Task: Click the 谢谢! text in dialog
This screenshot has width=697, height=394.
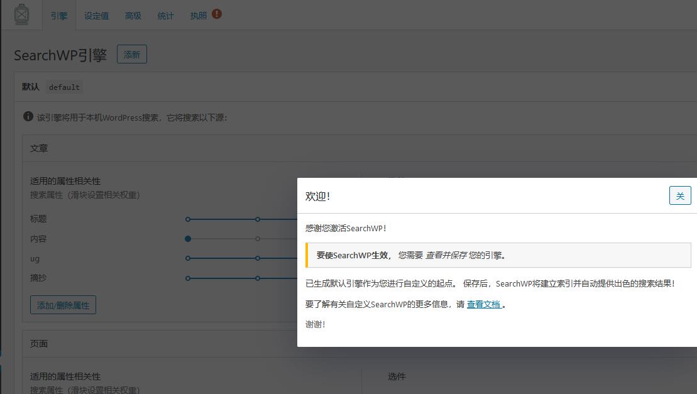Action: tap(315, 324)
